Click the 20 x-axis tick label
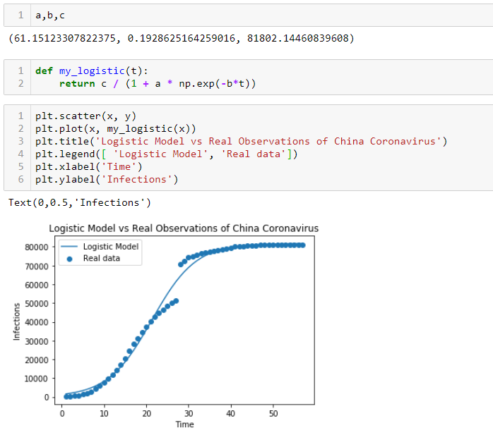Image resolution: width=493 pixels, height=442 pixels. tap(146, 414)
